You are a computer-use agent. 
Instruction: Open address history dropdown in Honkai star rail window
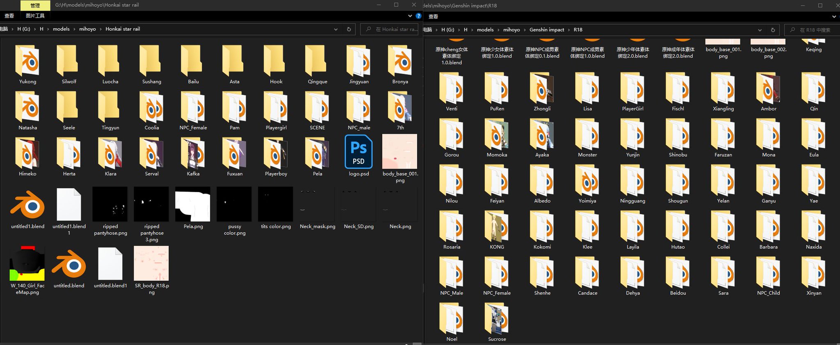[x=336, y=29]
